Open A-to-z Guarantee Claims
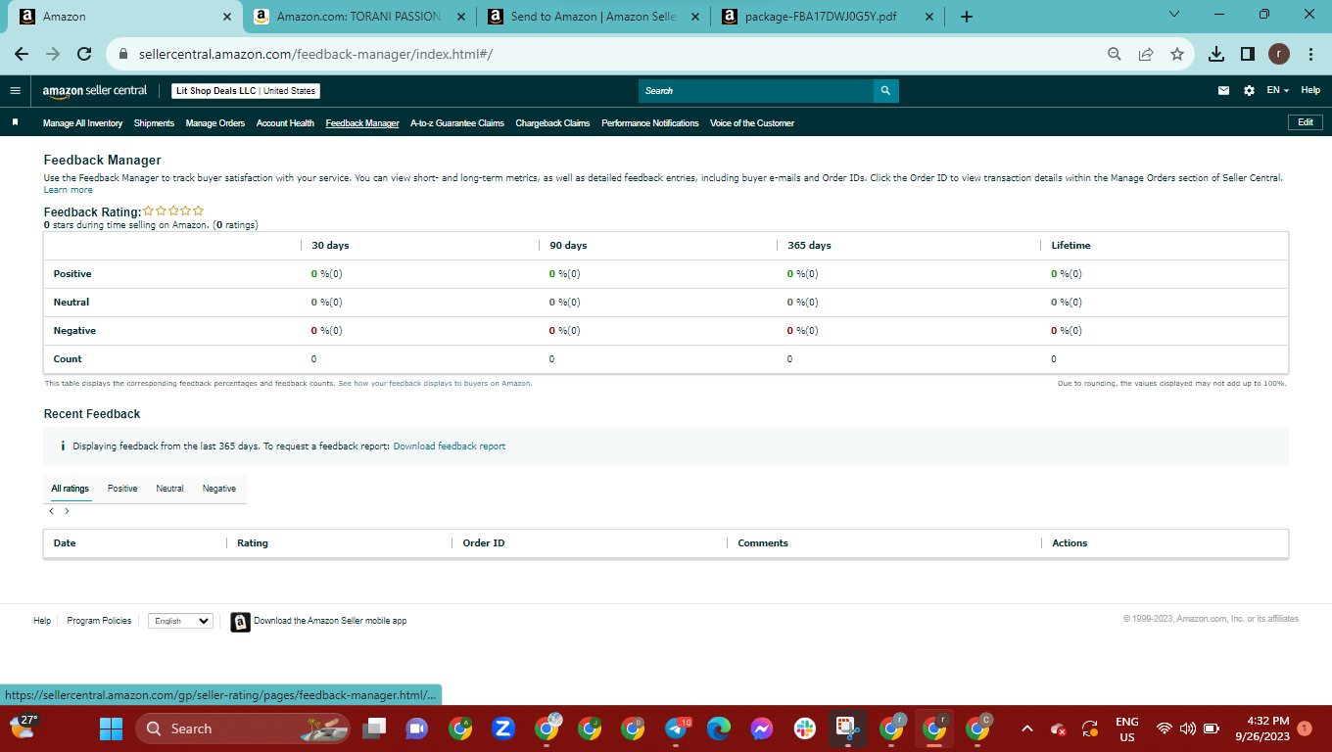This screenshot has width=1332, height=752. [x=457, y=123]
